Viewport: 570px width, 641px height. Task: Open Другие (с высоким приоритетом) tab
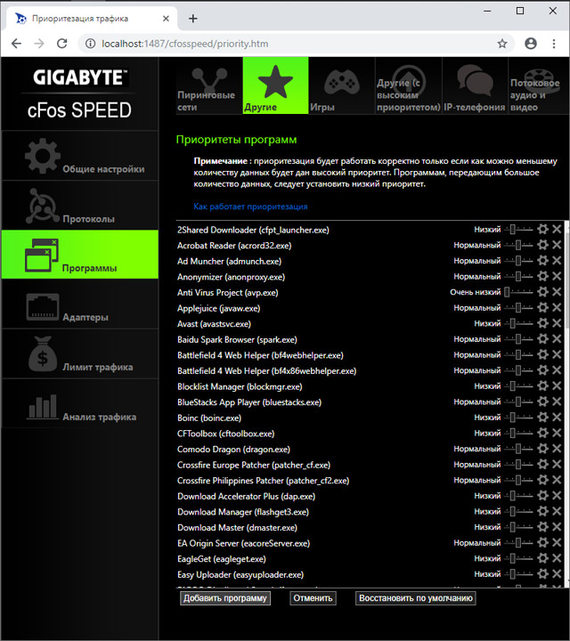tap(409, 85)
